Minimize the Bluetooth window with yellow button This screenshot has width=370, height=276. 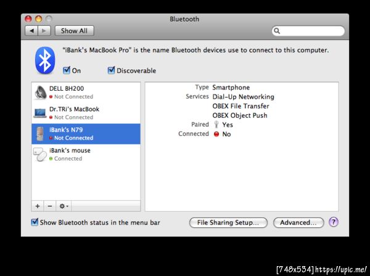tap(39, 19)
